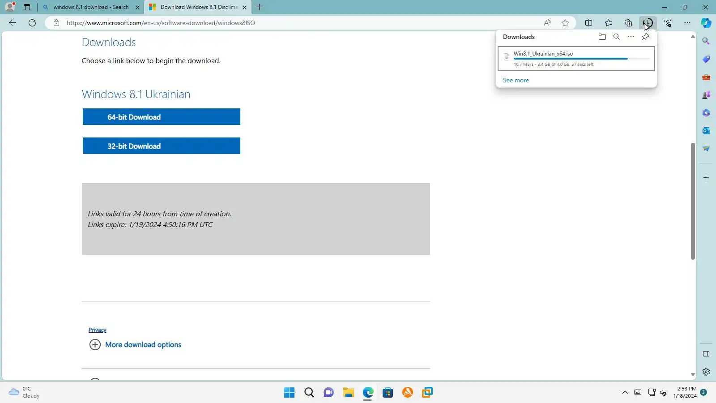Pin the Downloads panel
Viewport: 716px width, 403px height.
645,37
